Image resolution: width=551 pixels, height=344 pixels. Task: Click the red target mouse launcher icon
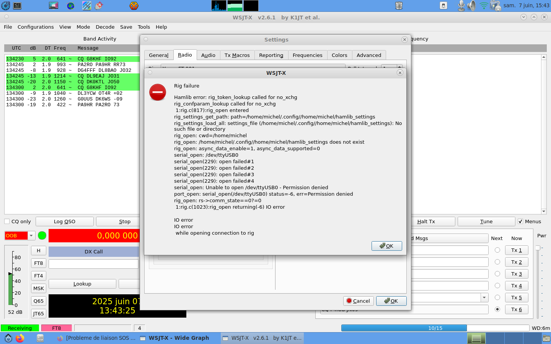[99, 6]
